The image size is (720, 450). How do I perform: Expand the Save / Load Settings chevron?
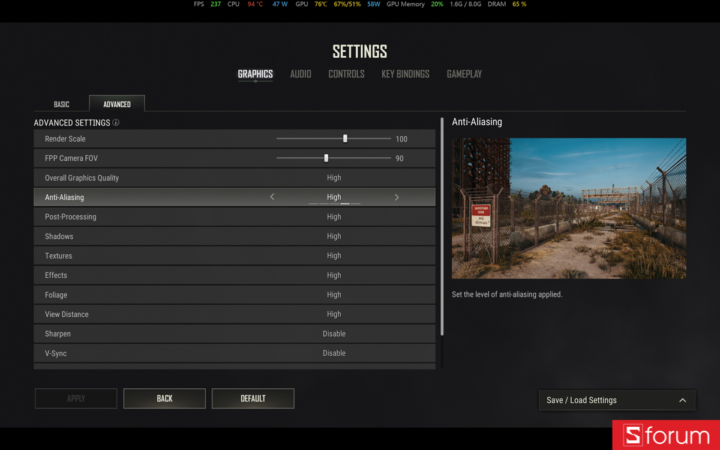pos(682,400)
